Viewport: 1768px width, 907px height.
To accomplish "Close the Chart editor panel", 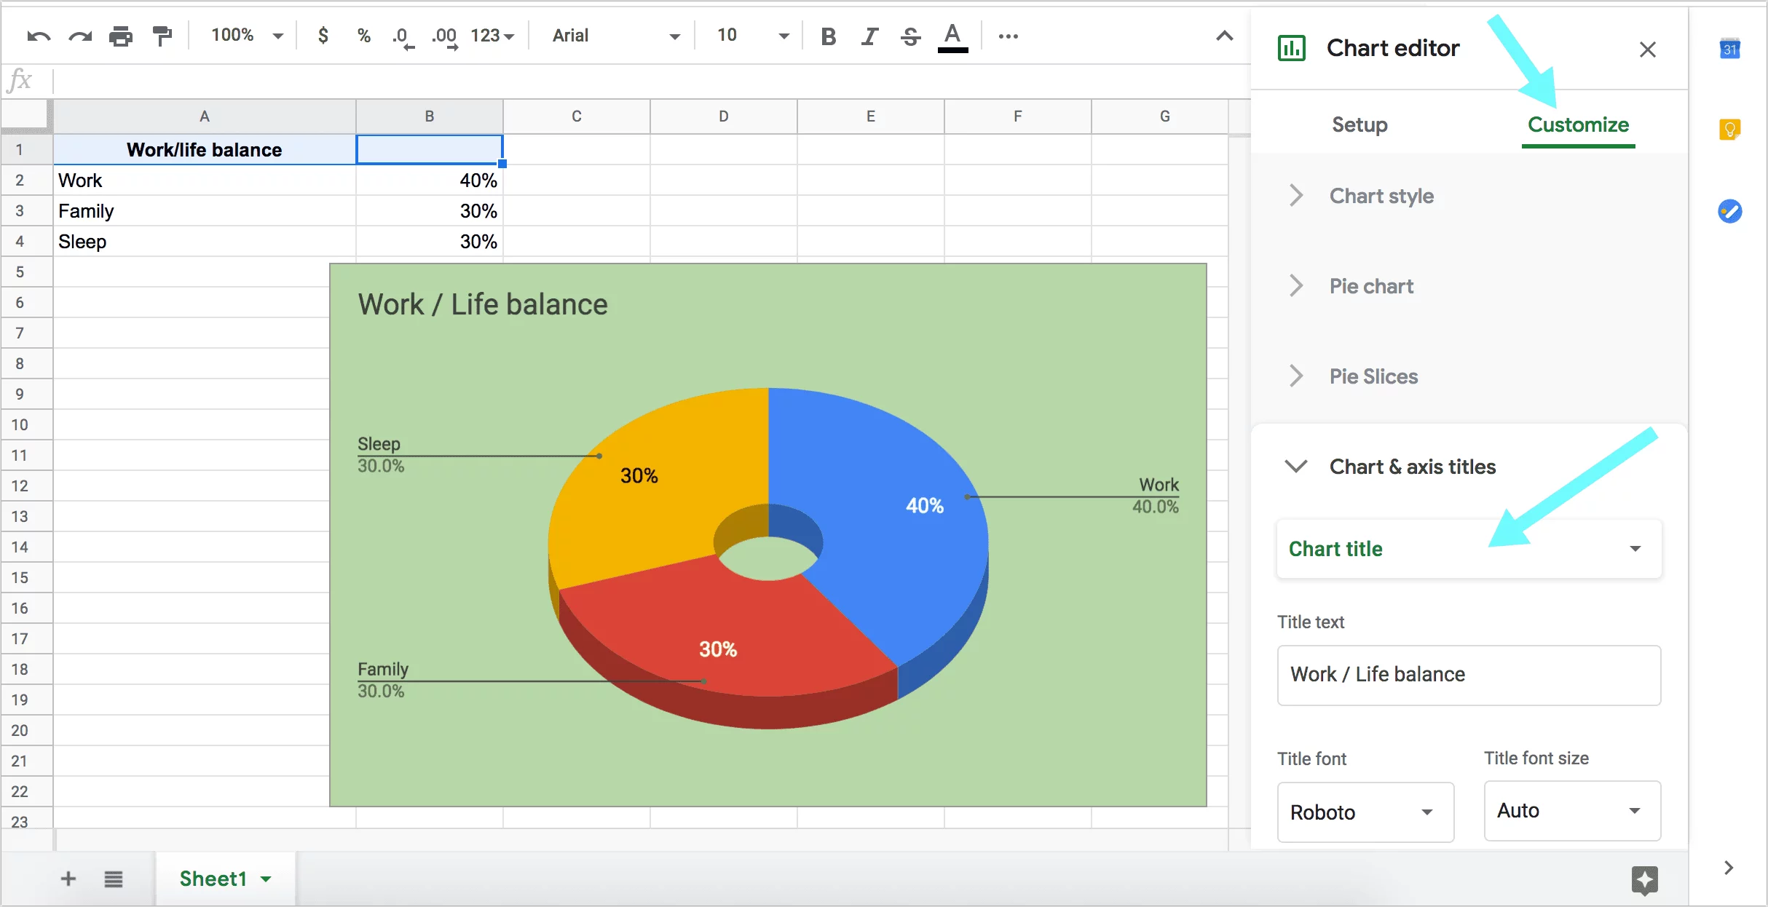I will point(1648,49).
